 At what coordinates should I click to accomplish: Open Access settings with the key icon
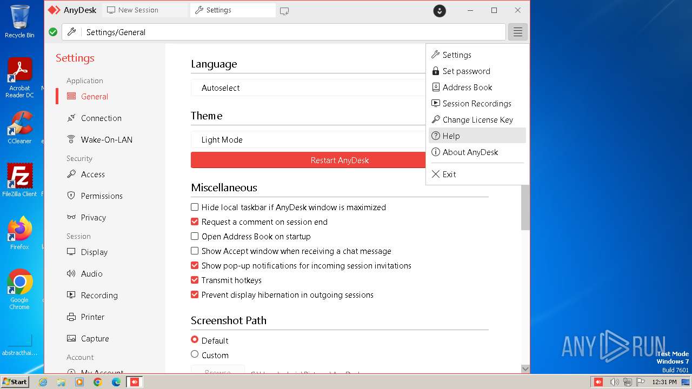pos(71,174)
